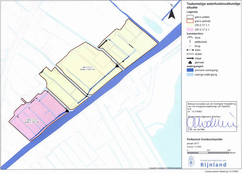Screen dimensions: 242x174
Task: Click the Rijnland crest logo
Action: point(191,161)
